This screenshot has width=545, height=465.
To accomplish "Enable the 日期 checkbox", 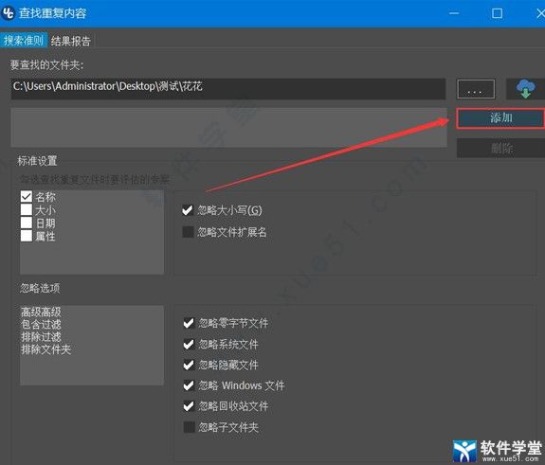I will [27, 223].
